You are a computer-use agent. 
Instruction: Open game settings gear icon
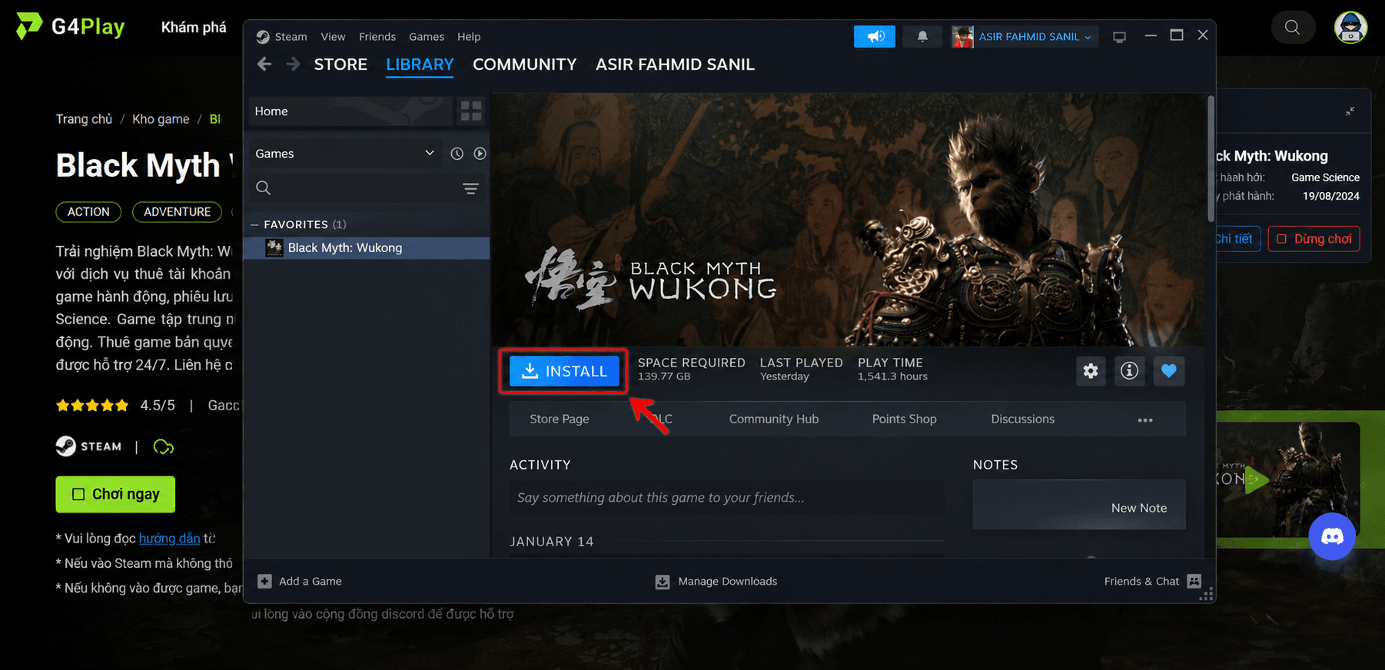pos(1091,371)
